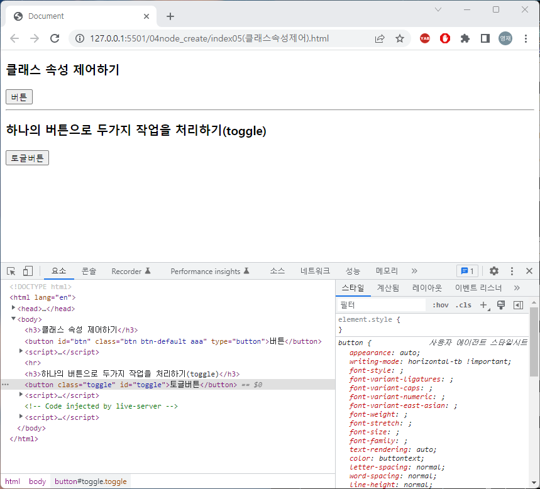This screenshot has height=489, width=540.
Task: Open the issues counter badge
Action: click(x=467, y=271)
